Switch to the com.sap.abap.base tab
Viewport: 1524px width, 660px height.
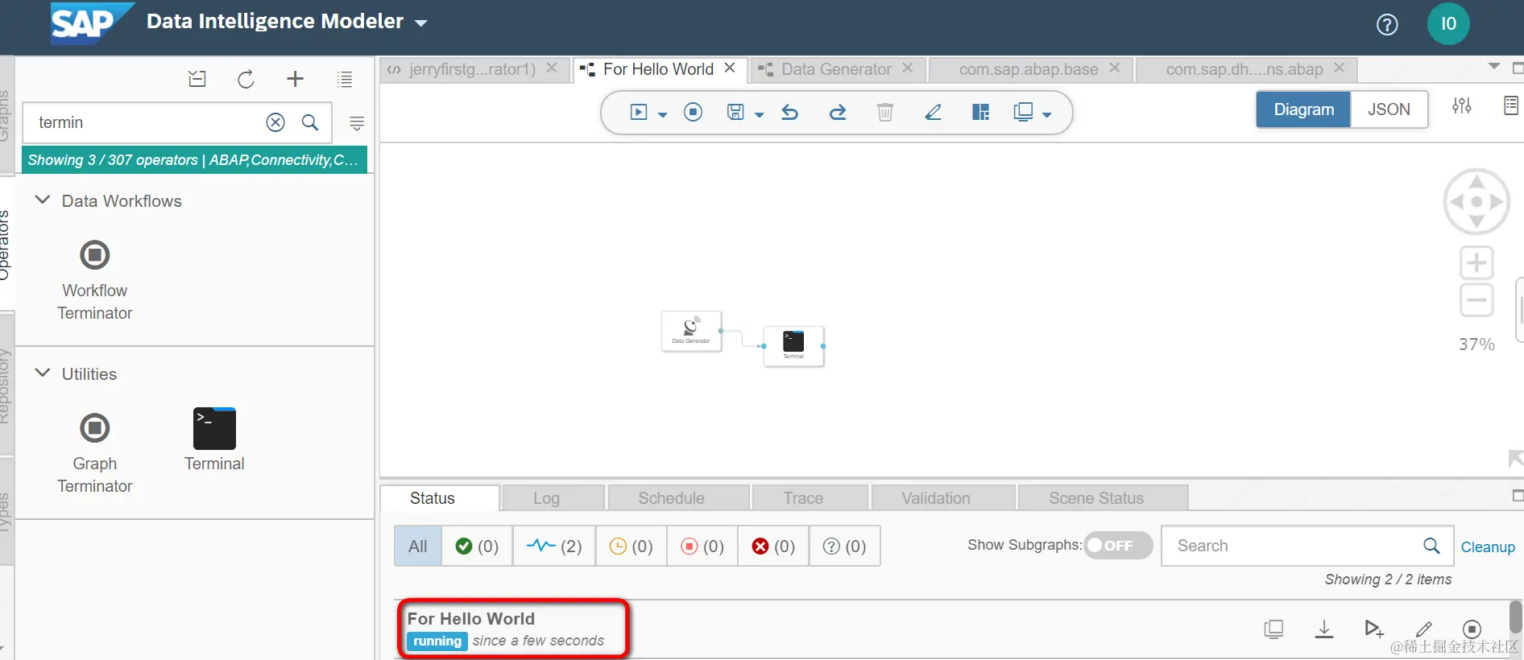1029,69
